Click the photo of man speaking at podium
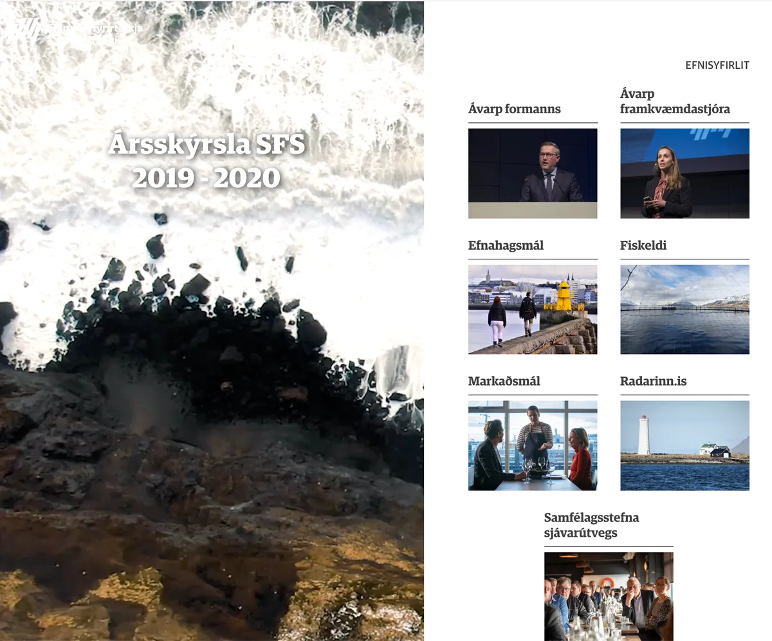The image size is (772, 641). point(533,173)
